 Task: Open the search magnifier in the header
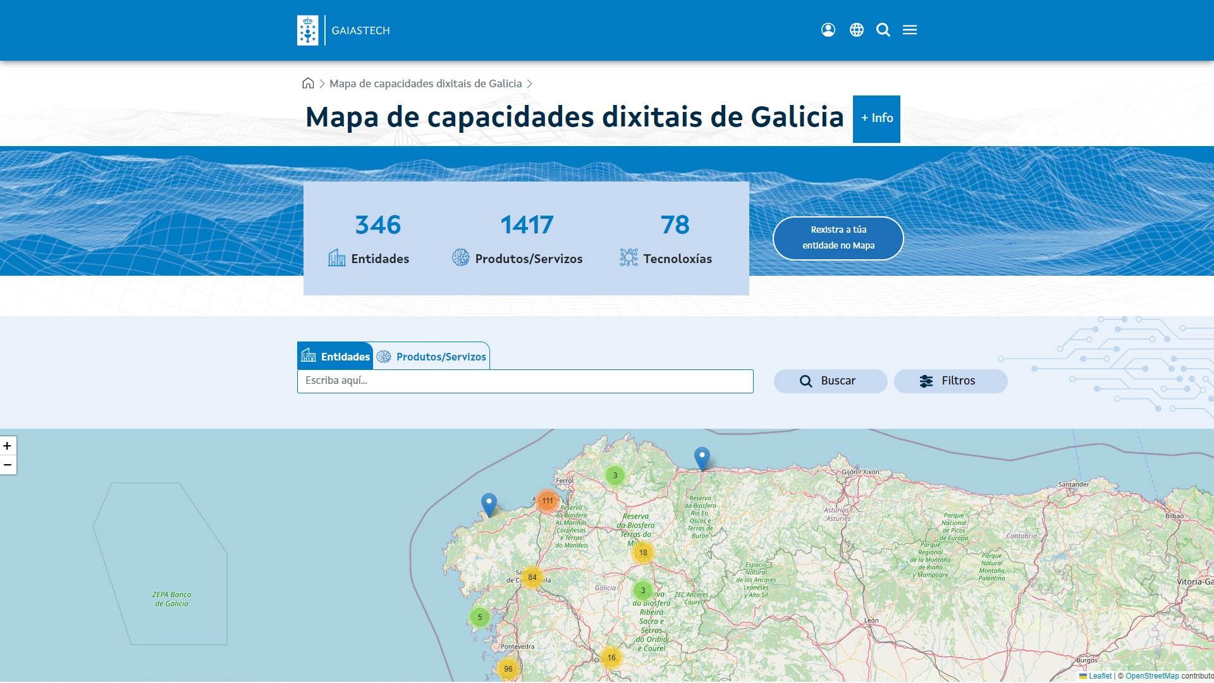pyautogui.click(x=883, y=29)
